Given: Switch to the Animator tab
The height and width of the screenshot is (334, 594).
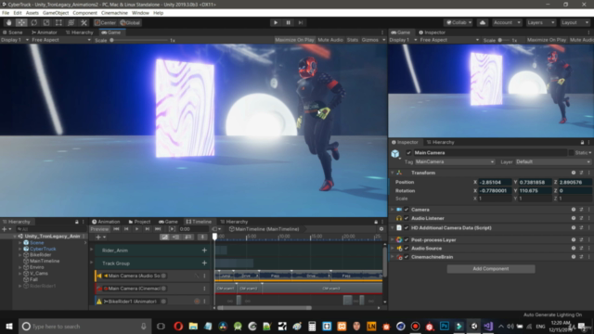Looking at the screenshot, I should coord(45,32).
